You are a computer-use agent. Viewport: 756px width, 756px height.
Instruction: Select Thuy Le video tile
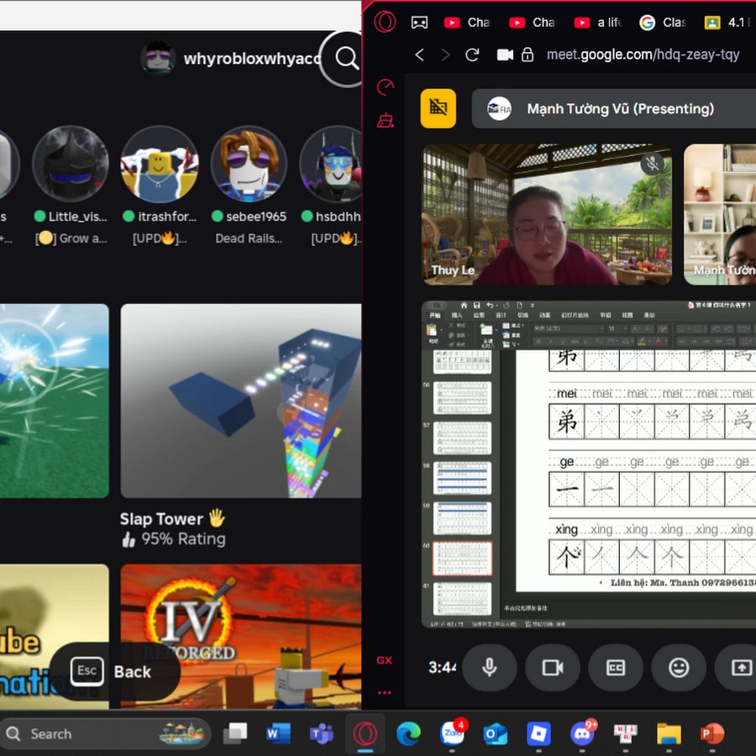coord(547,214)
